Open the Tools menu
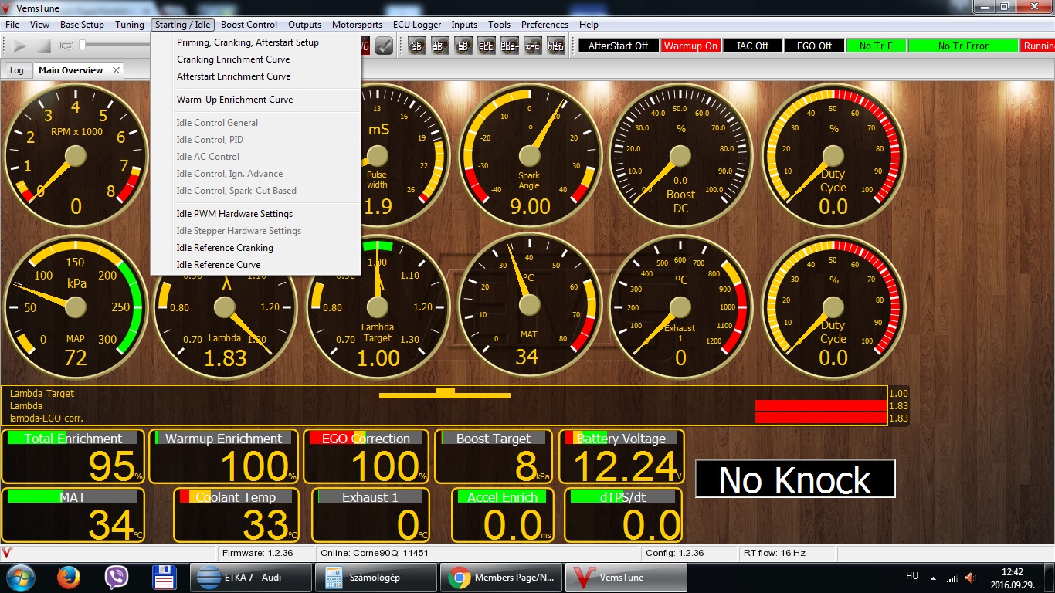The width and height of the screenshot is (1055, 593). (x=499, y=25)
